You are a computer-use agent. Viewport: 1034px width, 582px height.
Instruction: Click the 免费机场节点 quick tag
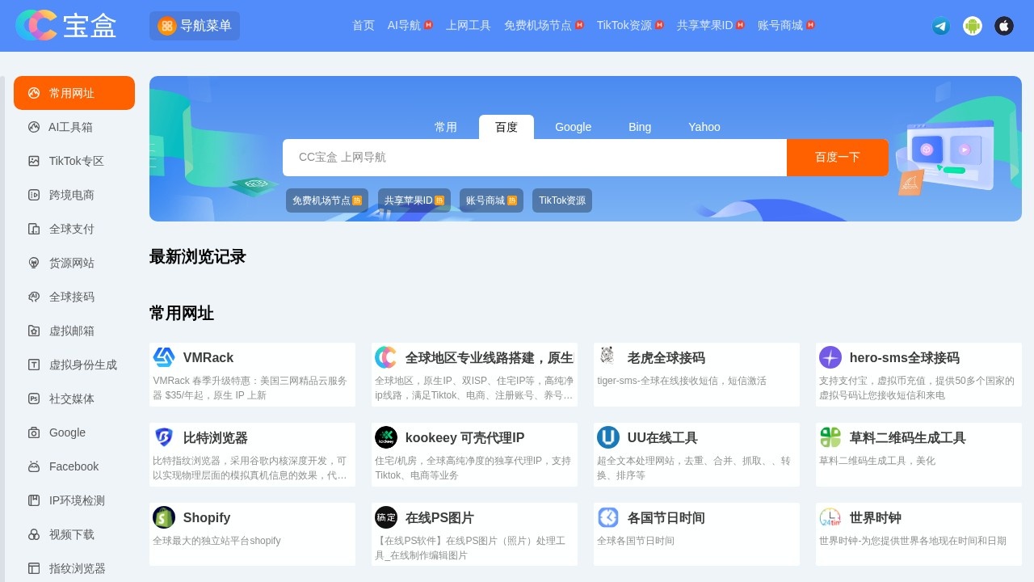point(326,200)
